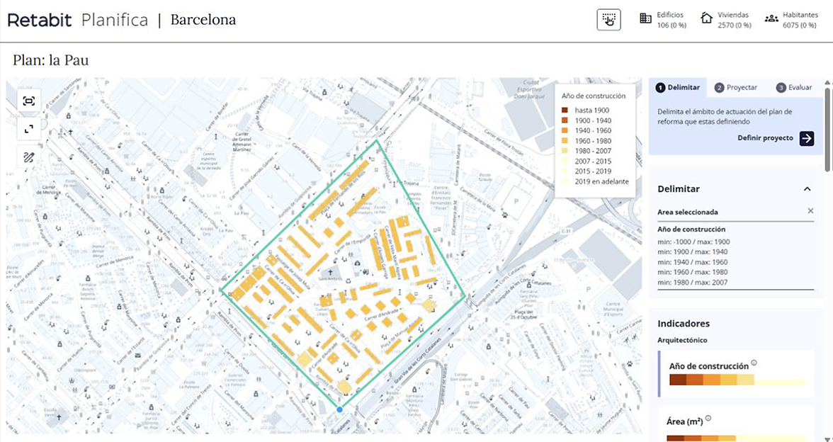Remove the Area seleccionada filter
The height and width of the screenshot is (442, 833).
(810, 211)
